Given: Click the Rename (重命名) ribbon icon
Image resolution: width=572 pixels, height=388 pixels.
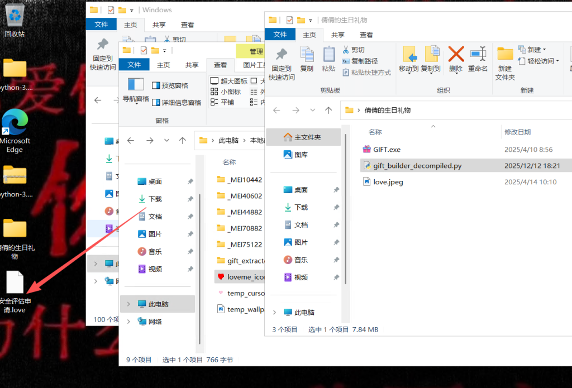Looking at the screenshot, I should 478,55.
